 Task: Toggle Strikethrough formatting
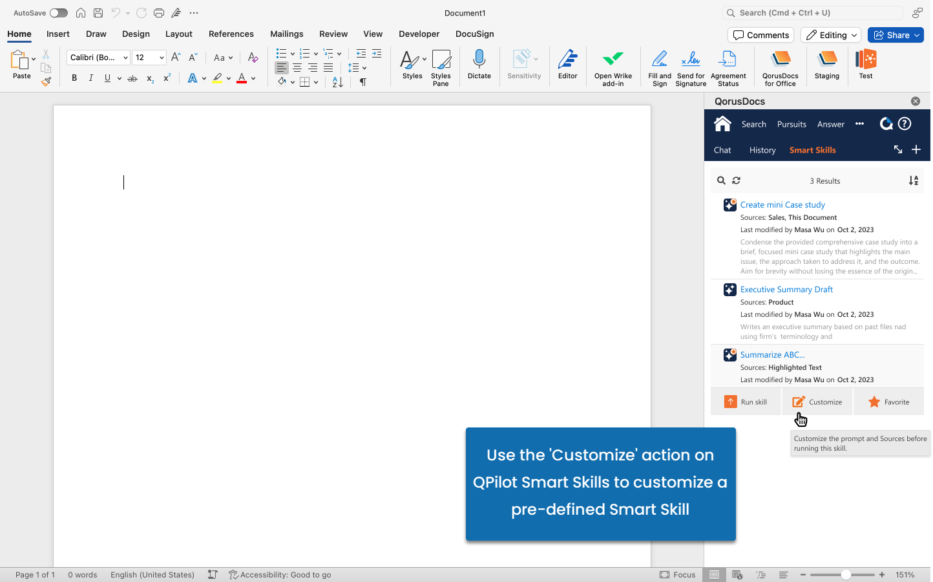click(132, 78)
